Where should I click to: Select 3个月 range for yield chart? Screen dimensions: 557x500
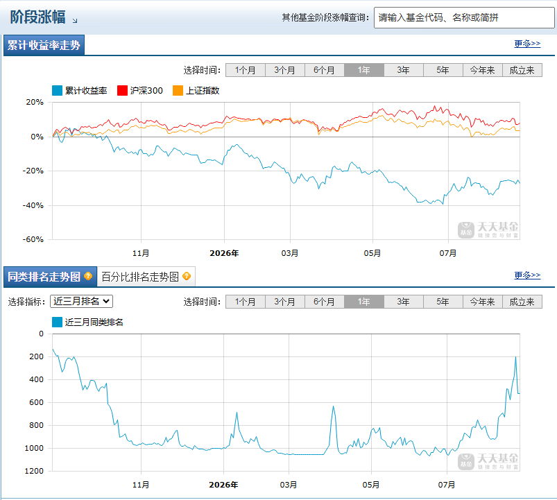pyautogui.click(x=285, y=70)
